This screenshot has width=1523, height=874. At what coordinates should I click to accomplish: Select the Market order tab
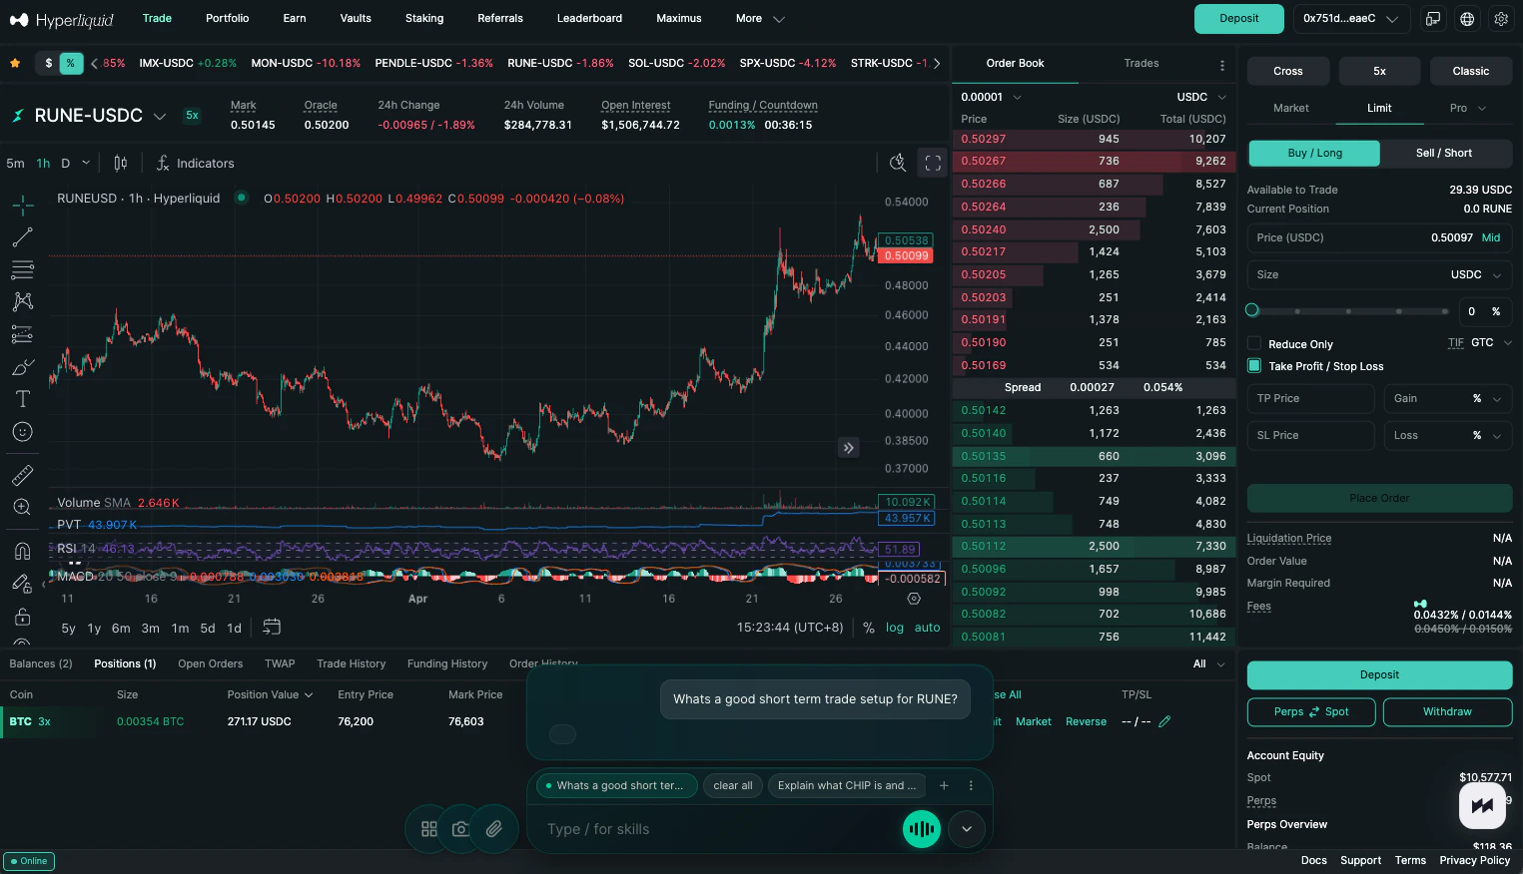1291,108
